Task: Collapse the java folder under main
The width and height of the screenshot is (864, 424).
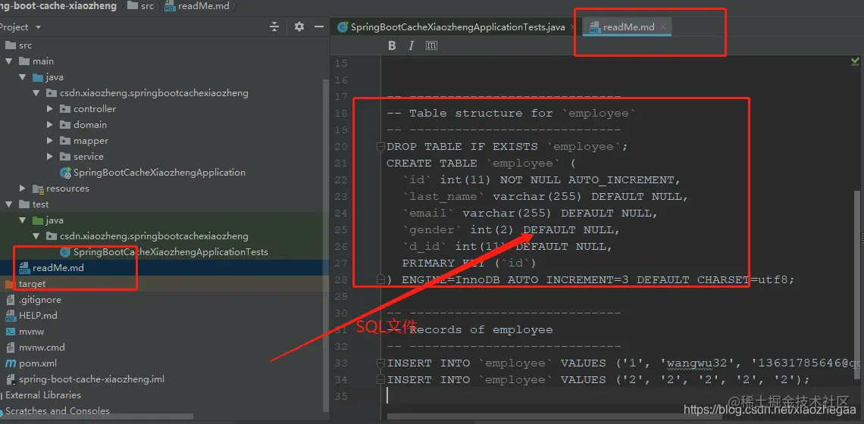Action: point(23,77)
